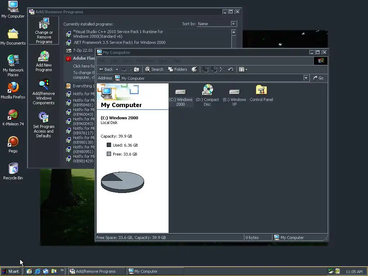This screenshot has height=276, width=368.
Task: Select Hotfix KB958481 entry
Action: 80,102
